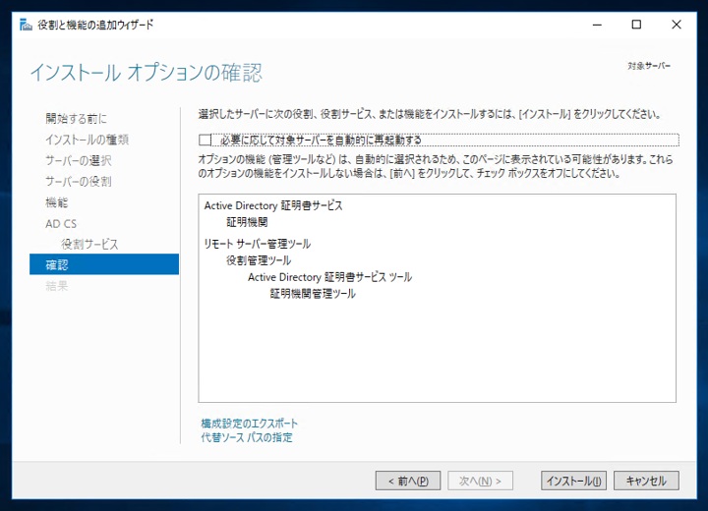Click the 対象サーバー label
The image size is (708, 511).
coord(649,66)
